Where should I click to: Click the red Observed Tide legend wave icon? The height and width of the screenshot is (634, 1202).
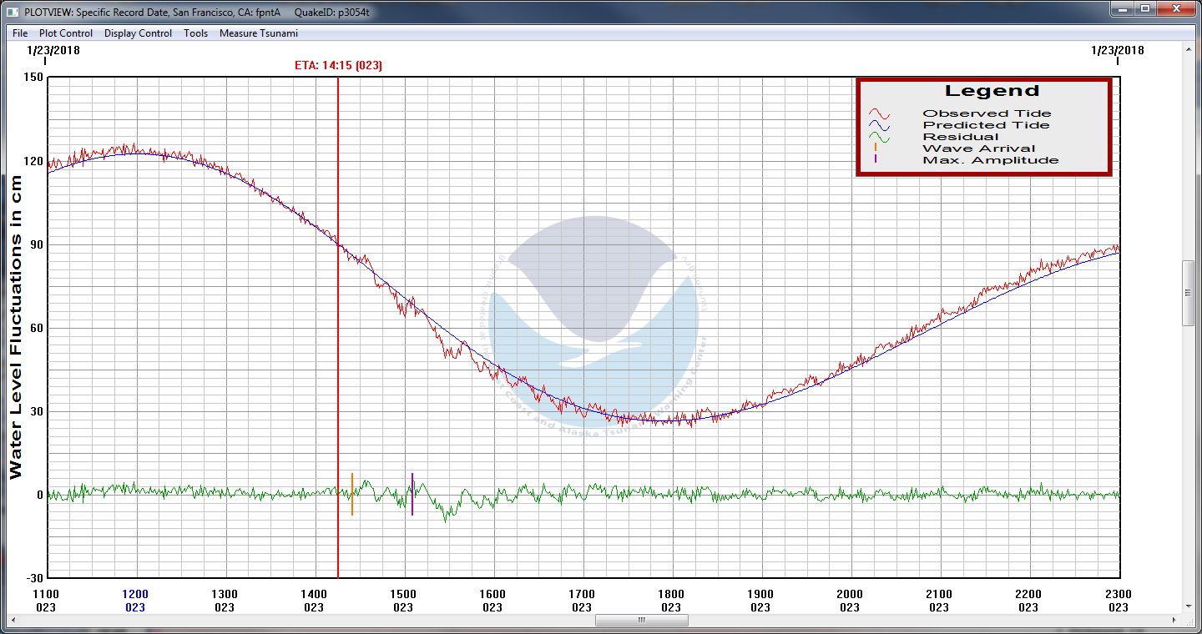pos(879,114)
